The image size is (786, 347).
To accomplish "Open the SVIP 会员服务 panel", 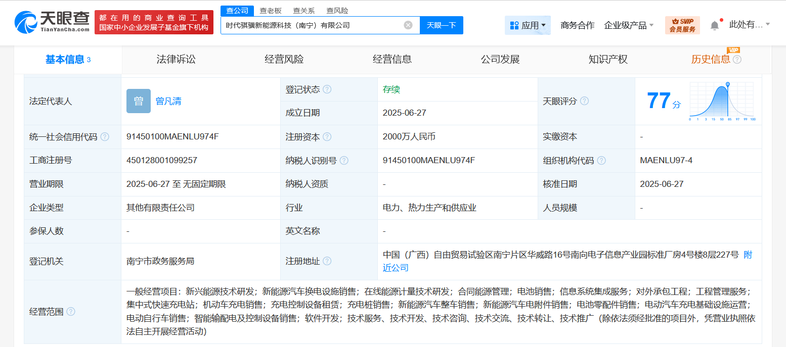I will click(682, 24).
